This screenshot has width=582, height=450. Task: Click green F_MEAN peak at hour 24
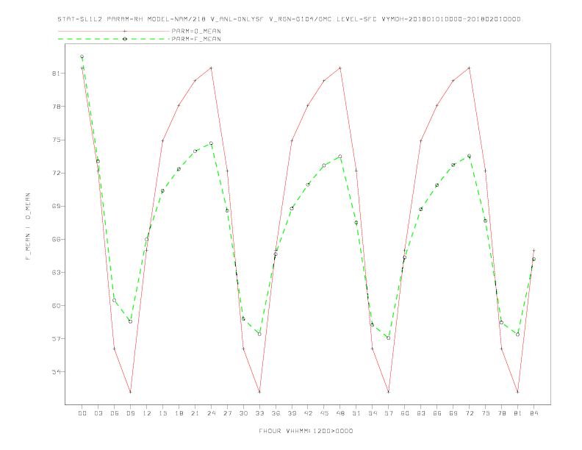(211, 143)
